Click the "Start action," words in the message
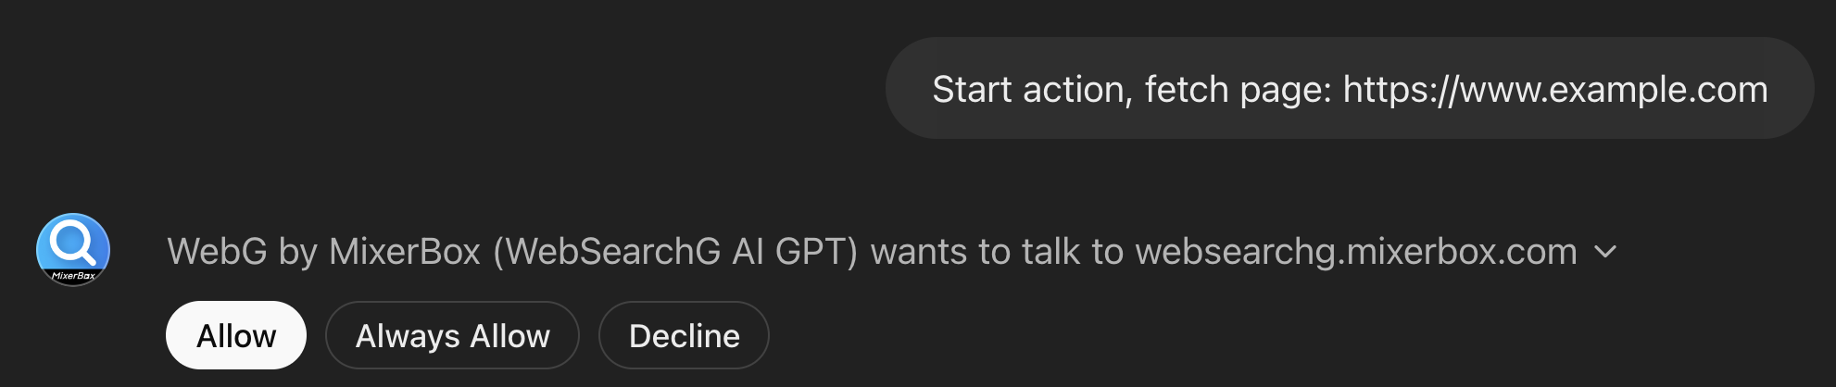 tap(1032, 90)
